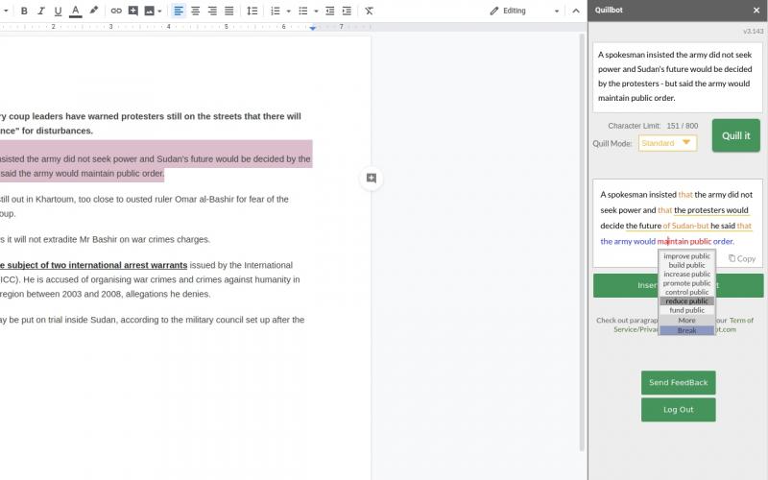Screen dimensions: 768x480
Task: Click the Quill it button
Action: (735, 135)
